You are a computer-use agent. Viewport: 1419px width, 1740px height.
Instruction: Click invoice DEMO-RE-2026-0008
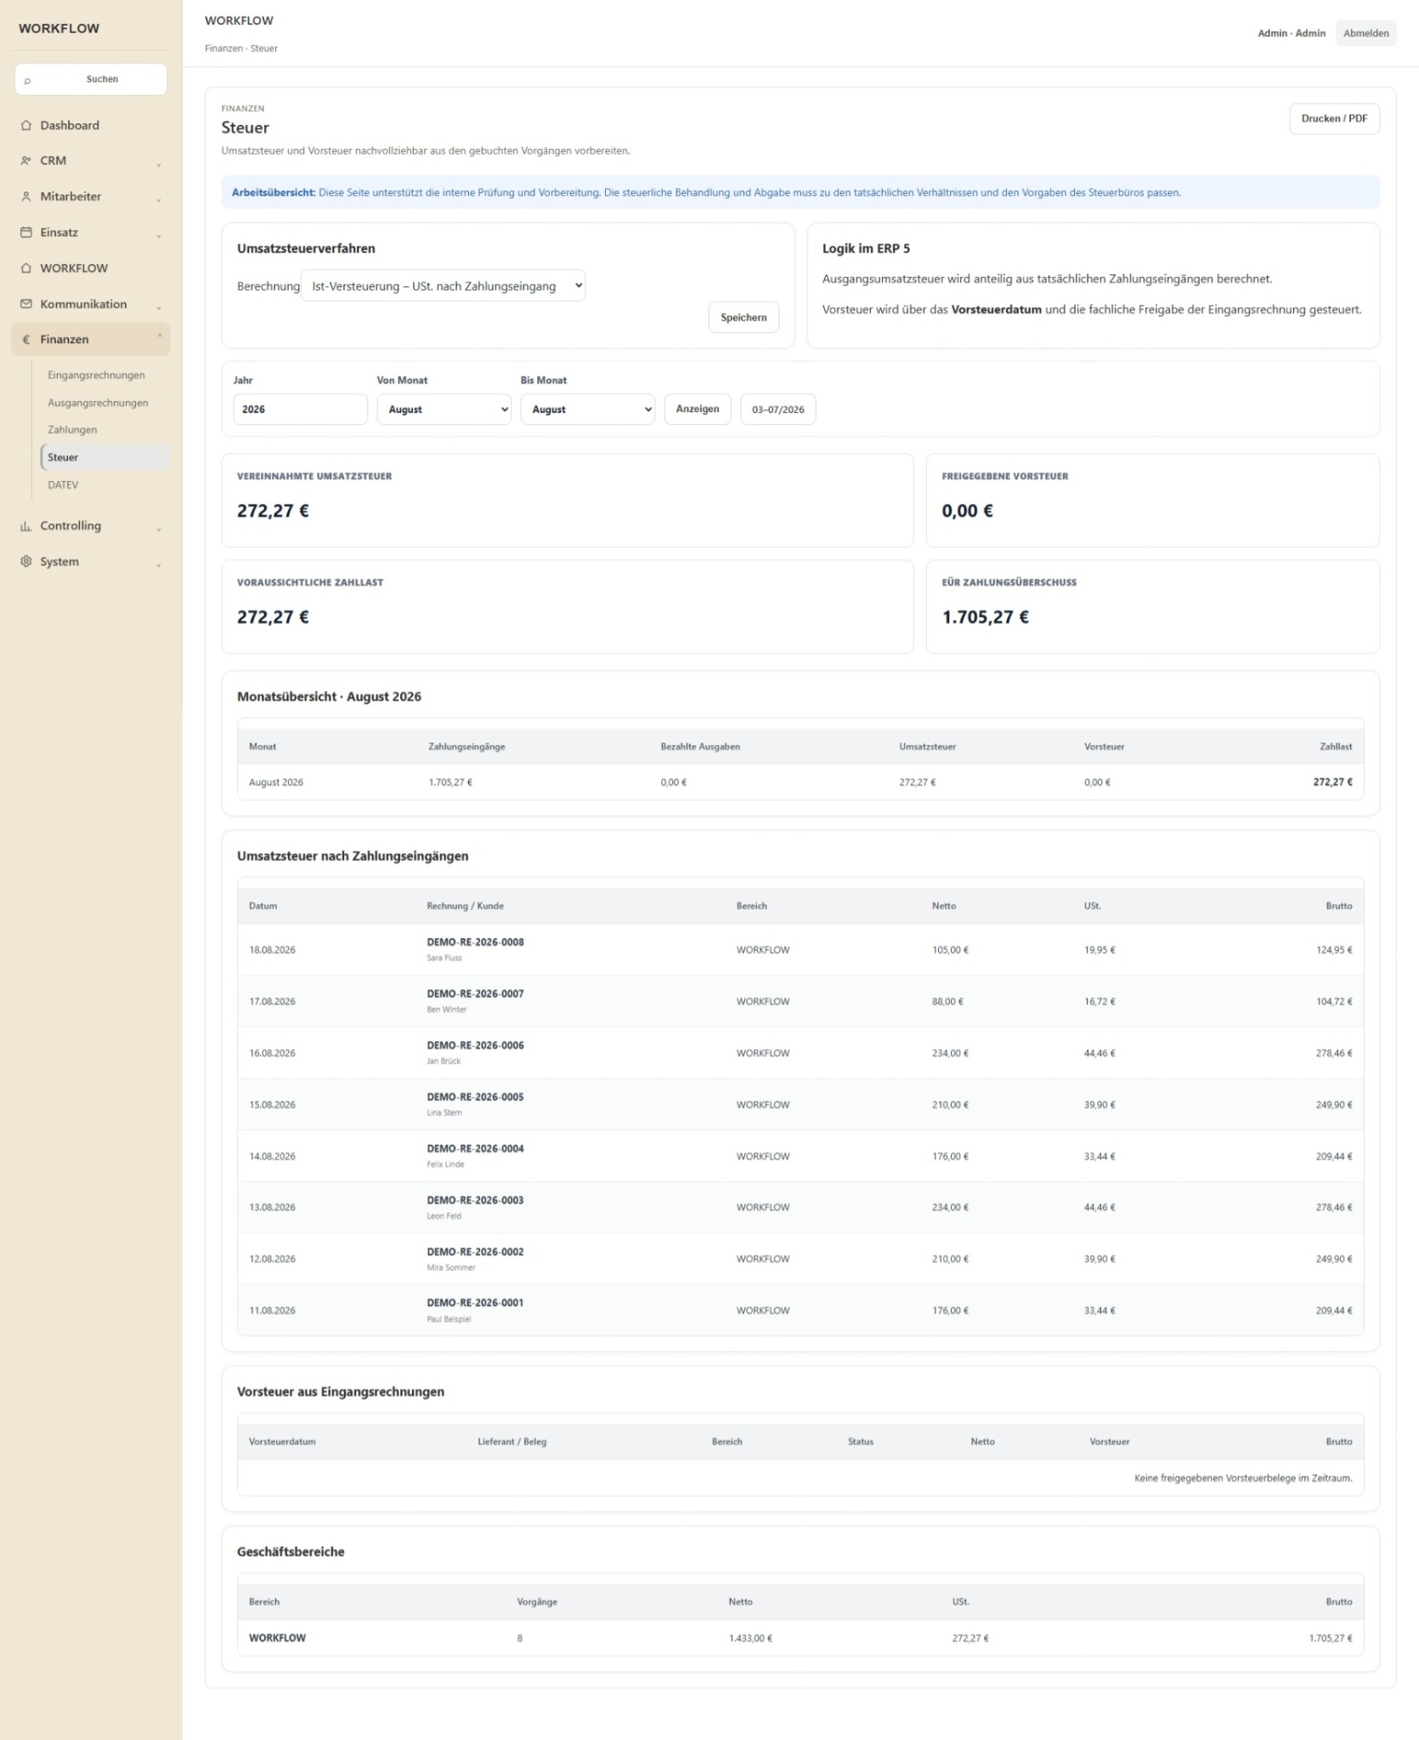[475, 942]
